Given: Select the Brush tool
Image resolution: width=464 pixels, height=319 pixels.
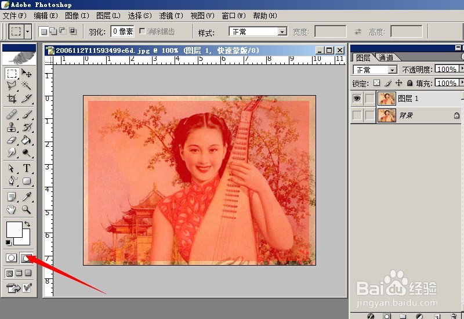Looking at the screenshot, I should coord(27,114).
